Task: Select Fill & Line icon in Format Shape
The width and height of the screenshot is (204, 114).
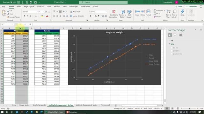Action: (170, 35)
